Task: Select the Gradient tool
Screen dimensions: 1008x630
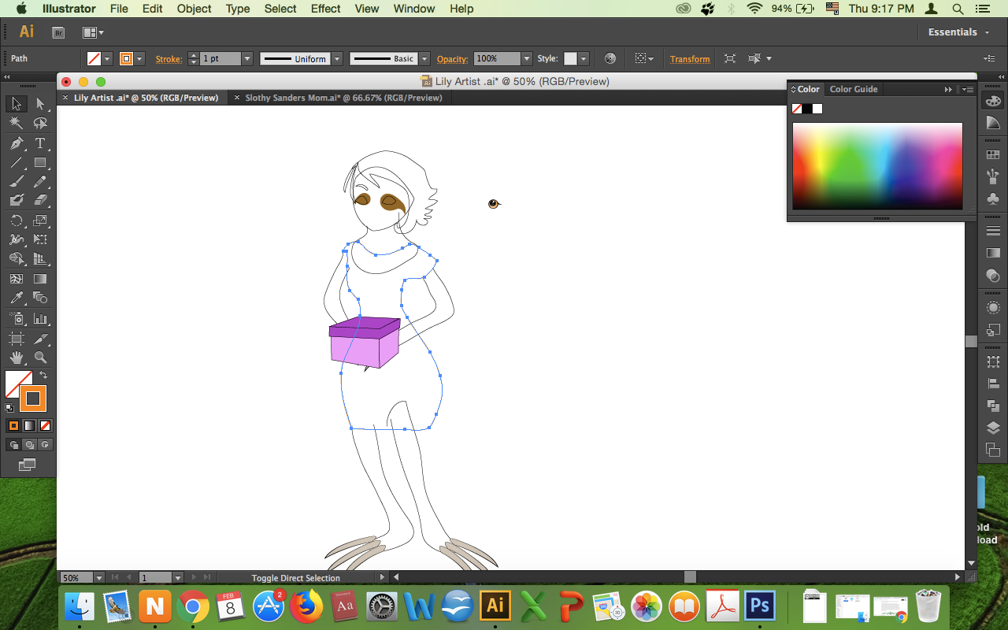Action: click(40, 279)
